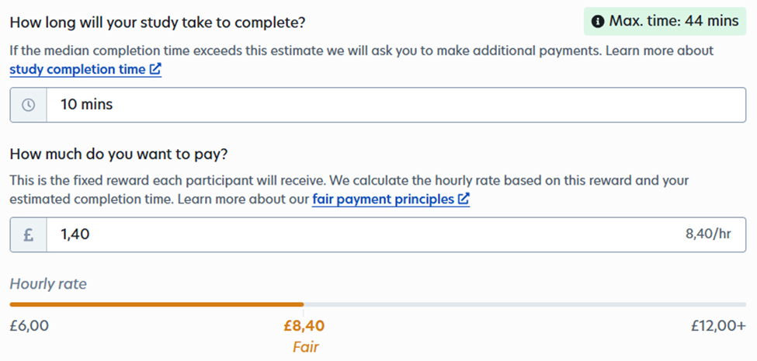This screenshot has height=361, width=757.
Task: Click the 8,40/hr rate indicator
Action: pos(708,234)
